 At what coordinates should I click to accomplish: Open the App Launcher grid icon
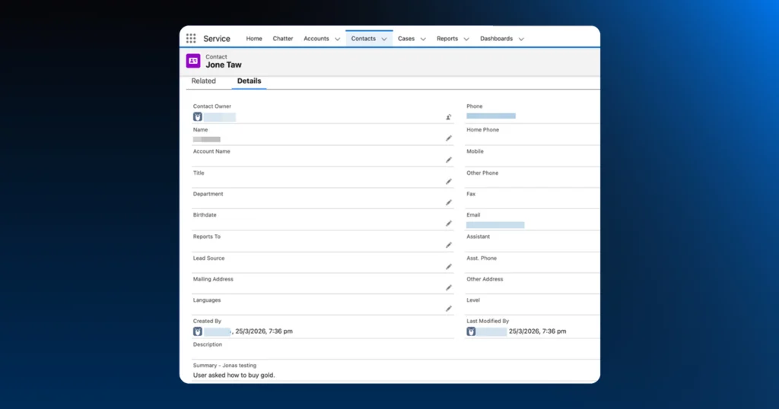pyautogui.click(x=191, y=38)
